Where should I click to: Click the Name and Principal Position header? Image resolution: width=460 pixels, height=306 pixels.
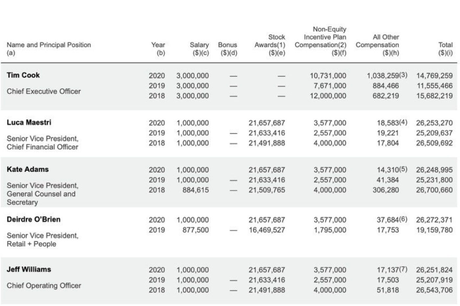(x=49, y=49)
